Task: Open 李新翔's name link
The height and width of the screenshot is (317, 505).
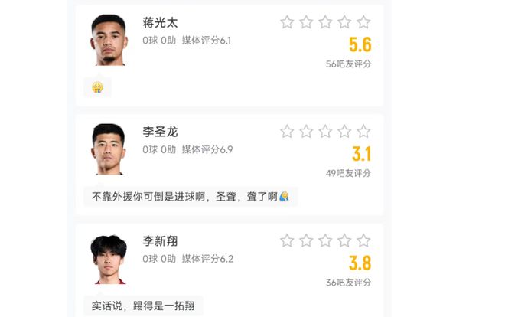Action: coord(160,241)
